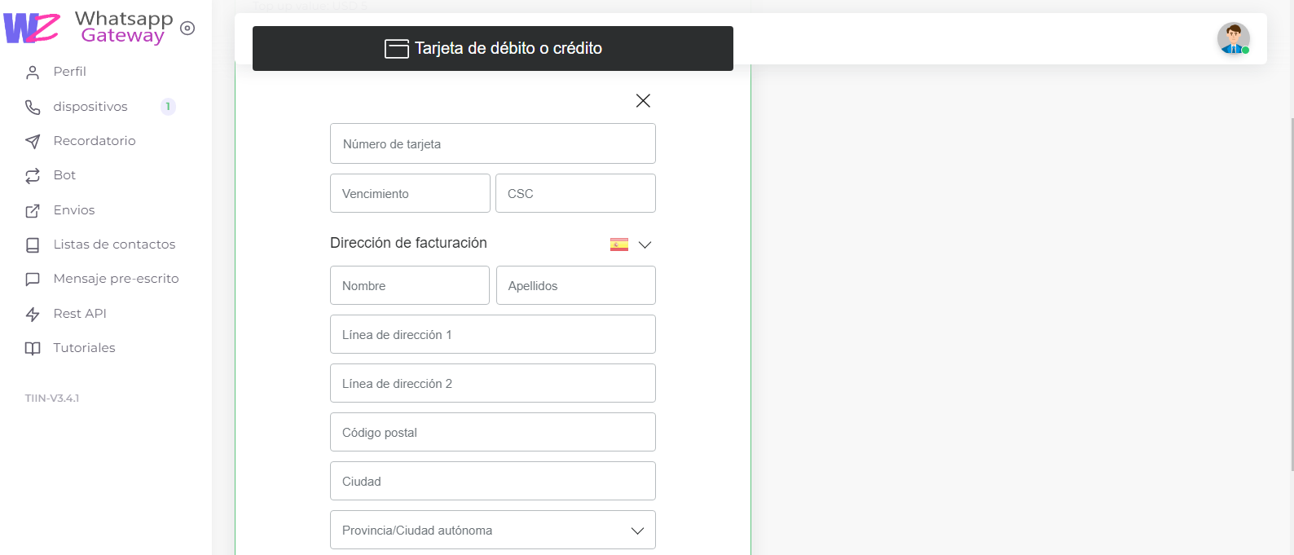Click the Whatsapp Gateway logo
The width and height of the screenshot is (1294, 555).
(90, 28)
